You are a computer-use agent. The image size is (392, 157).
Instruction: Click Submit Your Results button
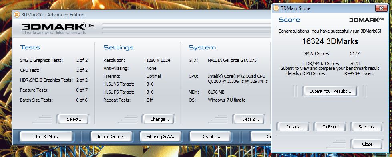(330, 91)
